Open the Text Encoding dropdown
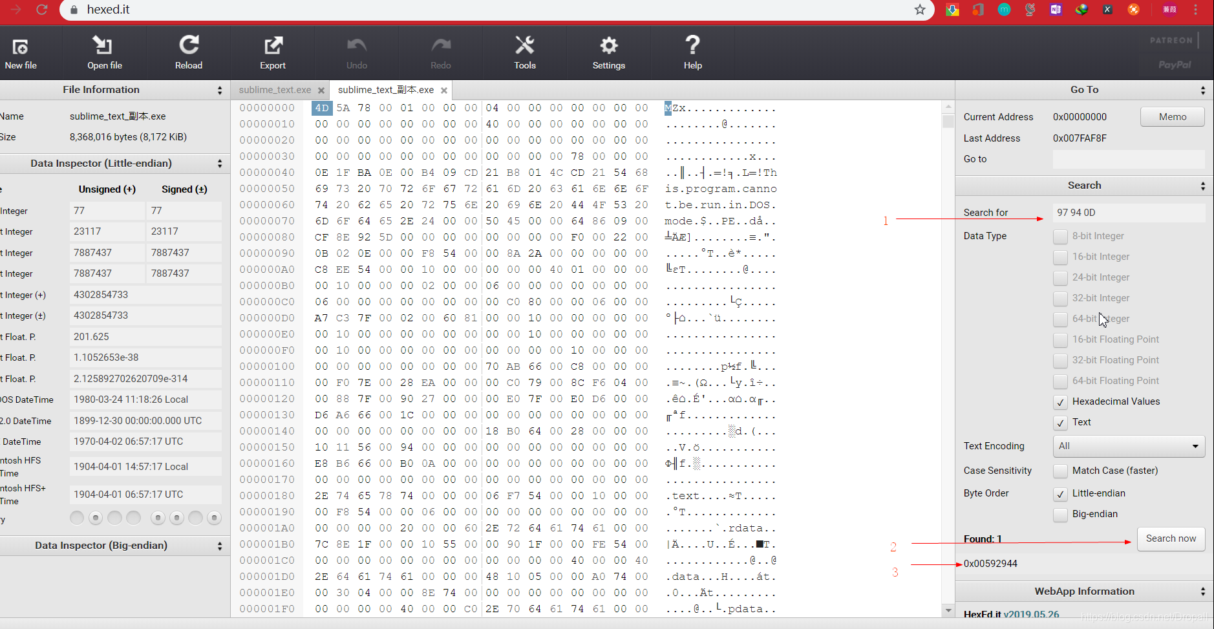This screenshot has width=1214, height=629. point(1129,446)
